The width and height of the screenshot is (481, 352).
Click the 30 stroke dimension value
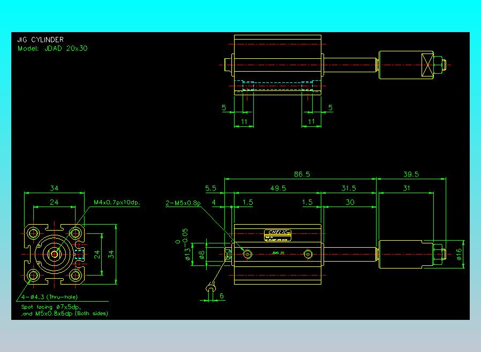point(350,202)
